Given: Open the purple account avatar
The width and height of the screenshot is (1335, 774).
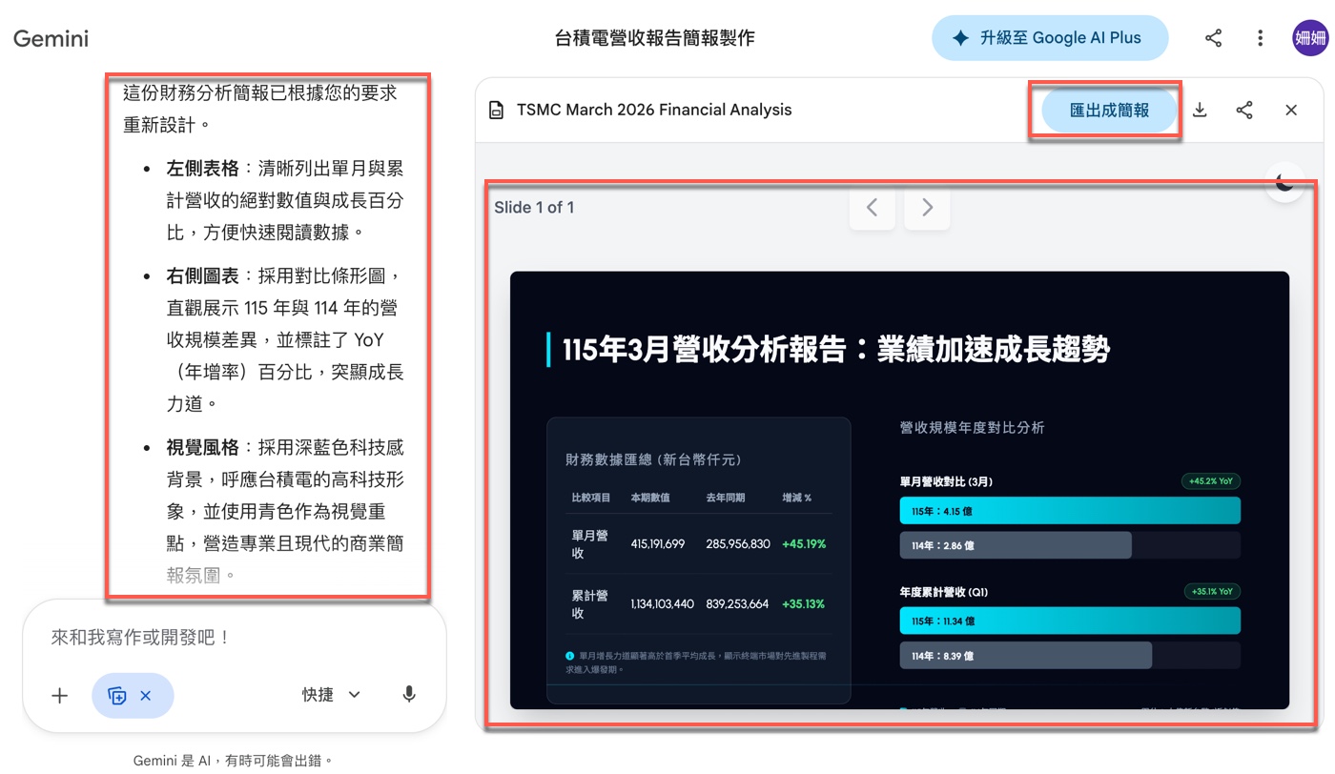Looking at the screenshot, I should 1310,38.
